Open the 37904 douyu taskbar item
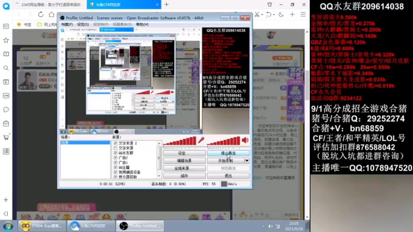Viewport: 413px width, 232px height. coord(42,226)
